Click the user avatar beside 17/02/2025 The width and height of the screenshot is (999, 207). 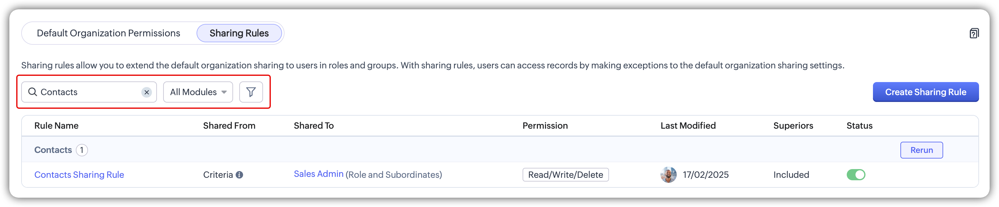pos(668,175)
